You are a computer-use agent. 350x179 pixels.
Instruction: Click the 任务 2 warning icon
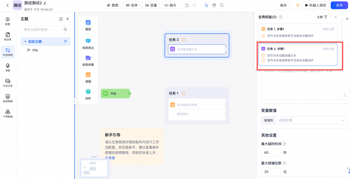pos(184,40)
